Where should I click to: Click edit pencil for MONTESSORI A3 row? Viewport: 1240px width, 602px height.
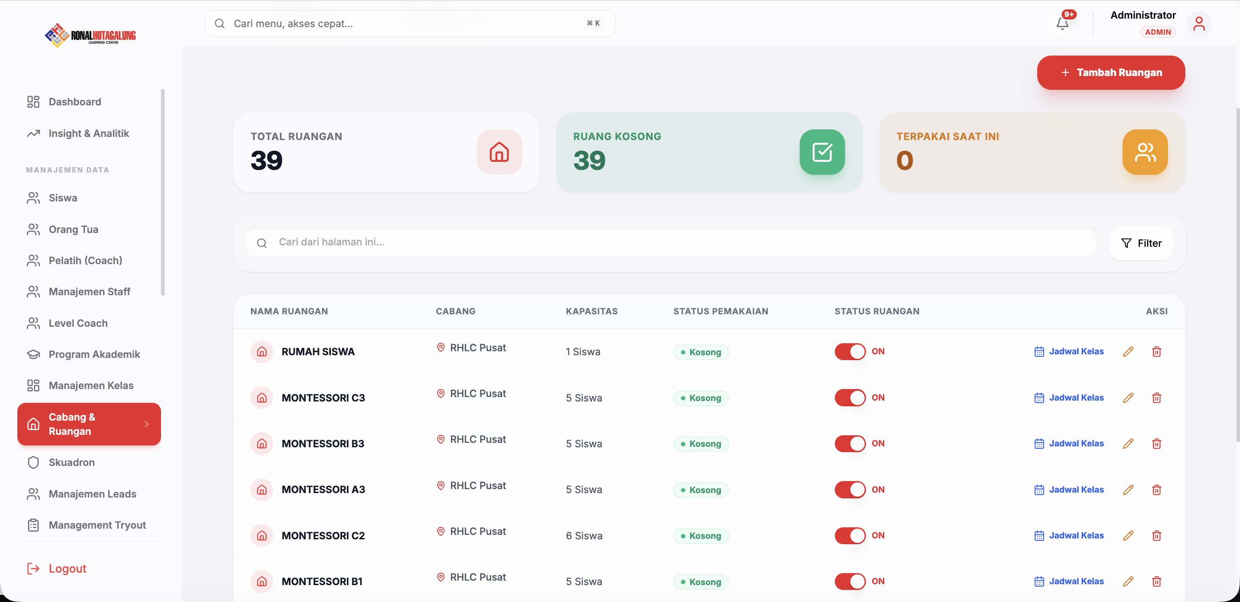coord(1128,490)
